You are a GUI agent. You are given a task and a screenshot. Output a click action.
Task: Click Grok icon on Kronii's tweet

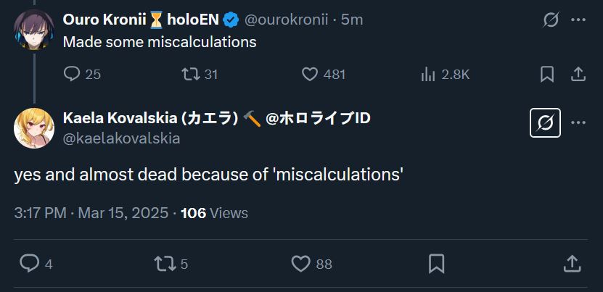tap(551, 20)
